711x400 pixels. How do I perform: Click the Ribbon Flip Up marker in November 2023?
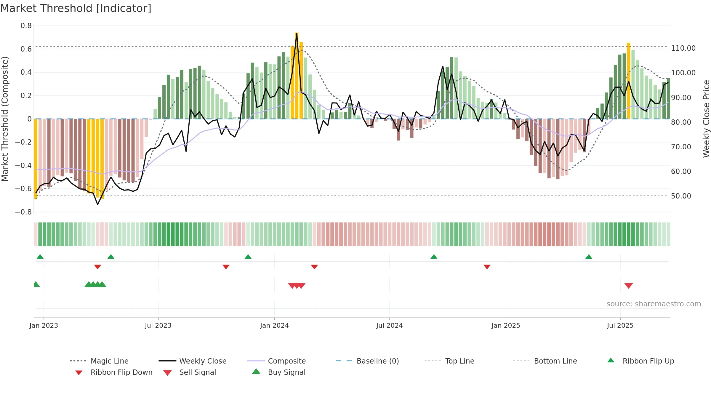point(248,257)
